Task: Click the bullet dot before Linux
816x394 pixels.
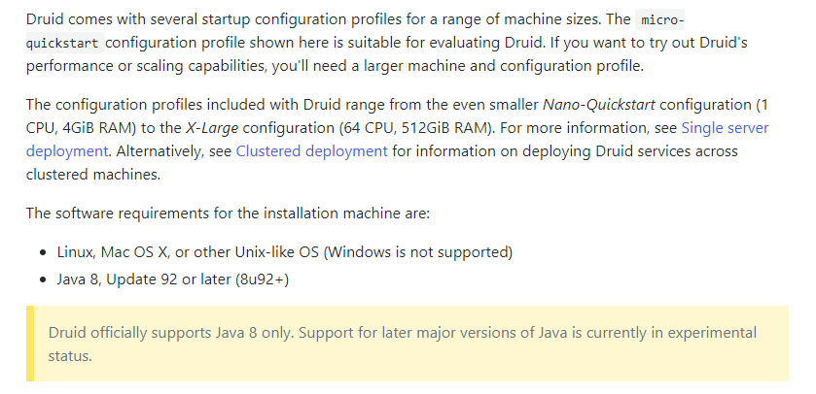Action: click(43, 253)
